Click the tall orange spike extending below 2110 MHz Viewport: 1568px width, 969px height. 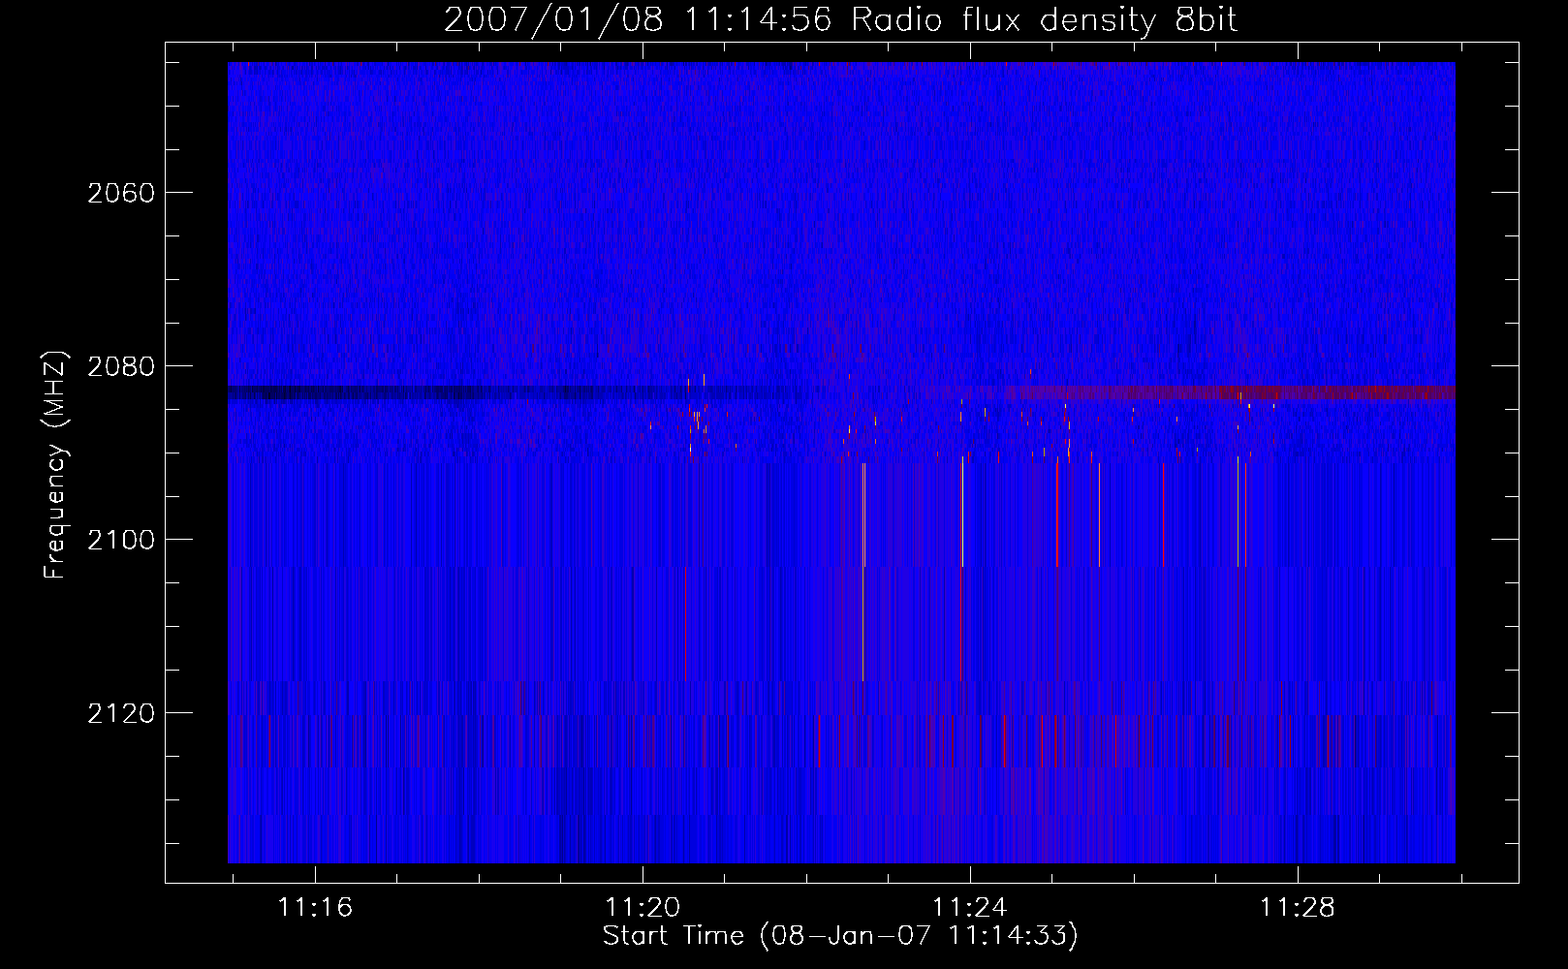[x=863, y=572]
